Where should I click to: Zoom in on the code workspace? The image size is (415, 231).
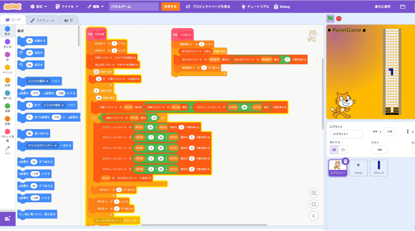pos(314,192)
